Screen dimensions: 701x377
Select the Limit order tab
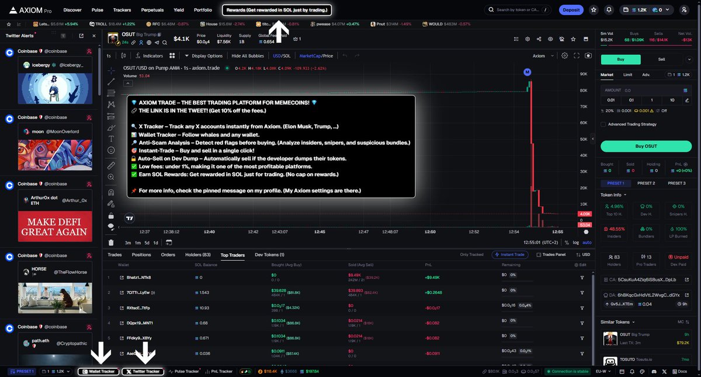(627, 75)
